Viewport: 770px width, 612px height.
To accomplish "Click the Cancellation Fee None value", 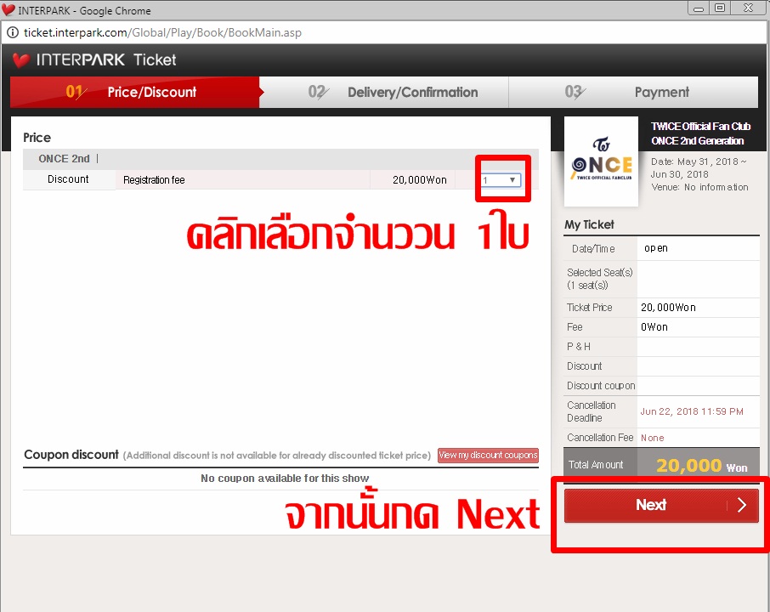I will point(652,438).
